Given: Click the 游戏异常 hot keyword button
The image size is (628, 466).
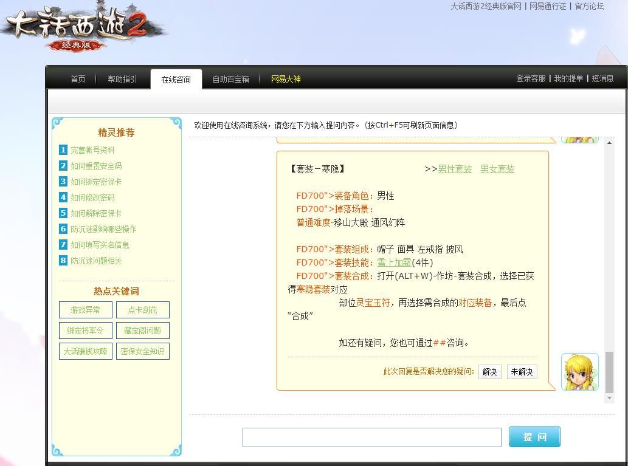Looking at the screenshot, I should click(85, 310).
